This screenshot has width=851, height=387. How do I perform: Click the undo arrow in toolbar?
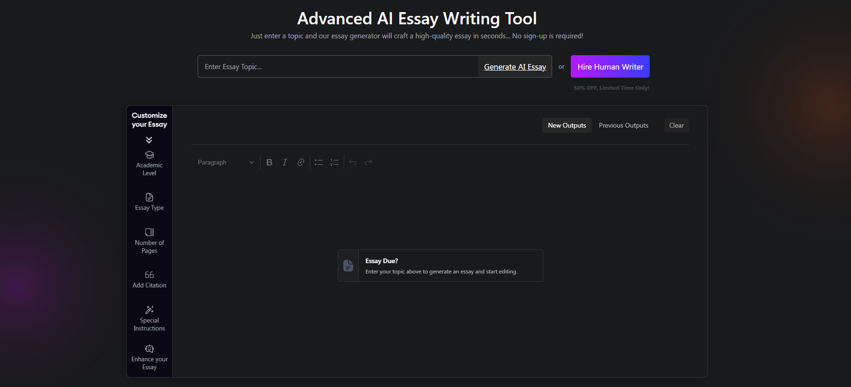[x=353, y=162]
